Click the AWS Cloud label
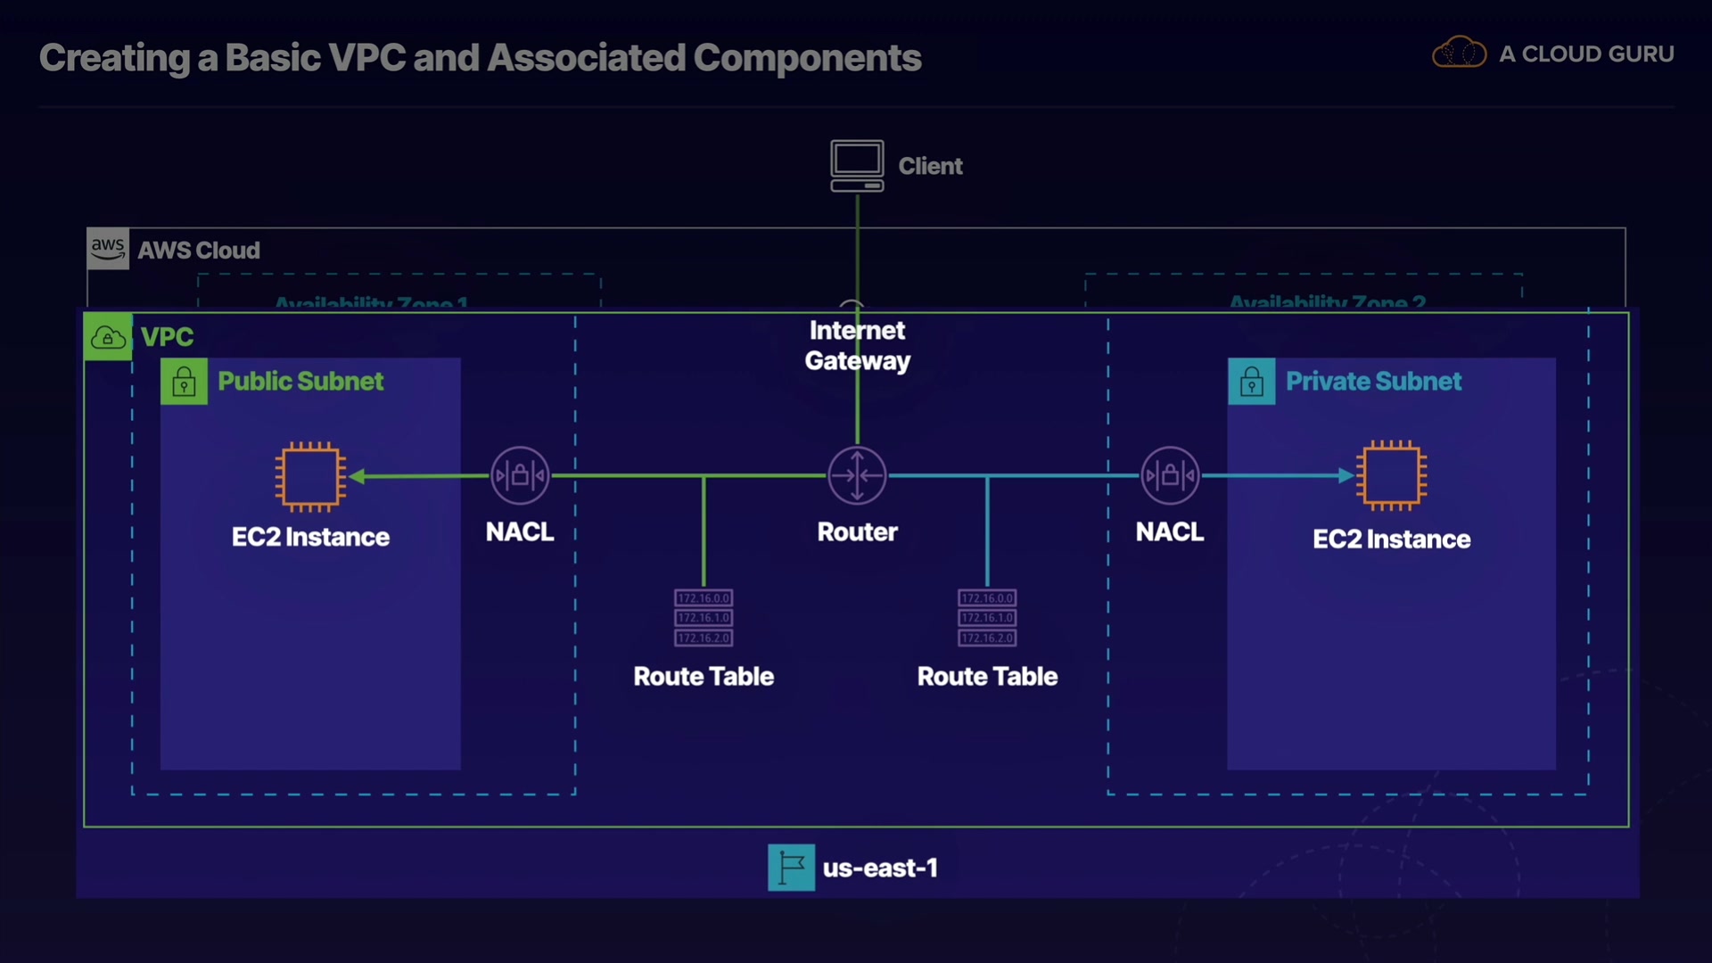The image size is (1712, 963). (199, 251)
